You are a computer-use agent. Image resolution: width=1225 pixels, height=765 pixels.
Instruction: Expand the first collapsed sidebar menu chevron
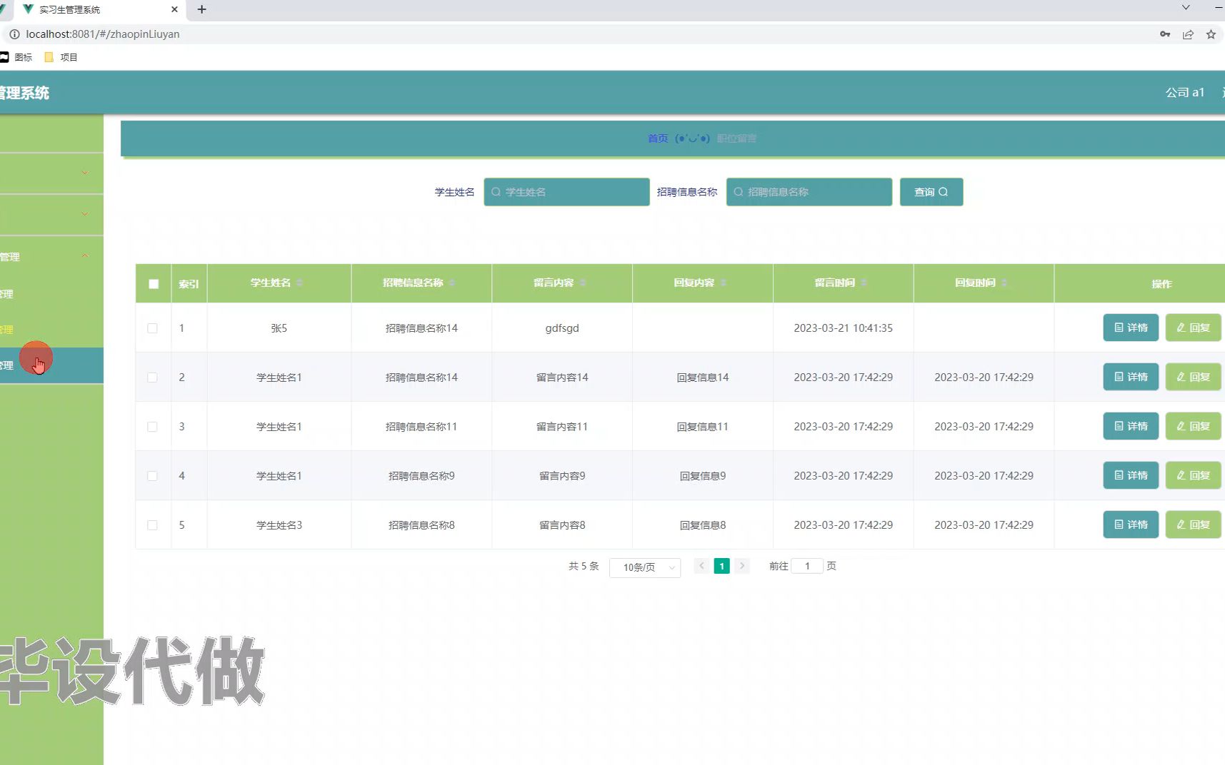tap(85, 173)
